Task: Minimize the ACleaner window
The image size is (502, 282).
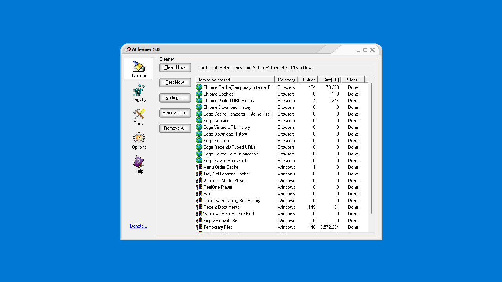Action: pyautogui.click(x=358, y=50)
